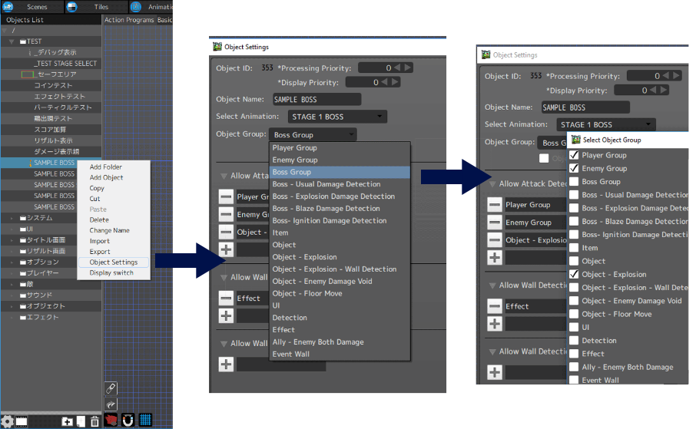The width and height of the screenshot is (696, 429).
Task: Click the settings gear icon in Objects List
Action: 7,421
